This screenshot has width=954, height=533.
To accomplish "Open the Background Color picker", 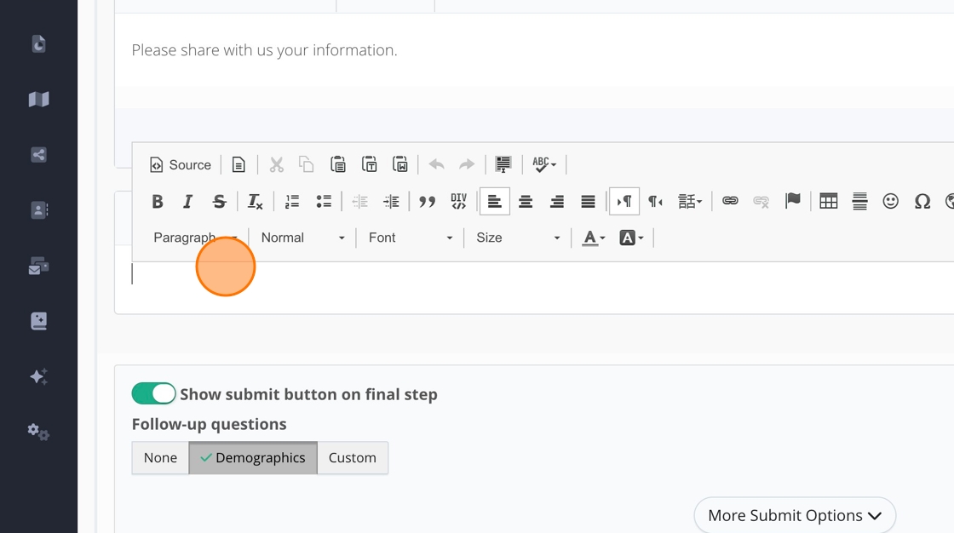I will [631, 238].
